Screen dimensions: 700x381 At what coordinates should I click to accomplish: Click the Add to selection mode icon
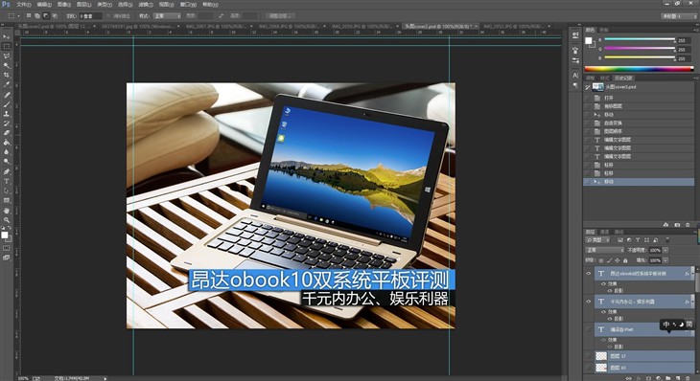[37, 15]
